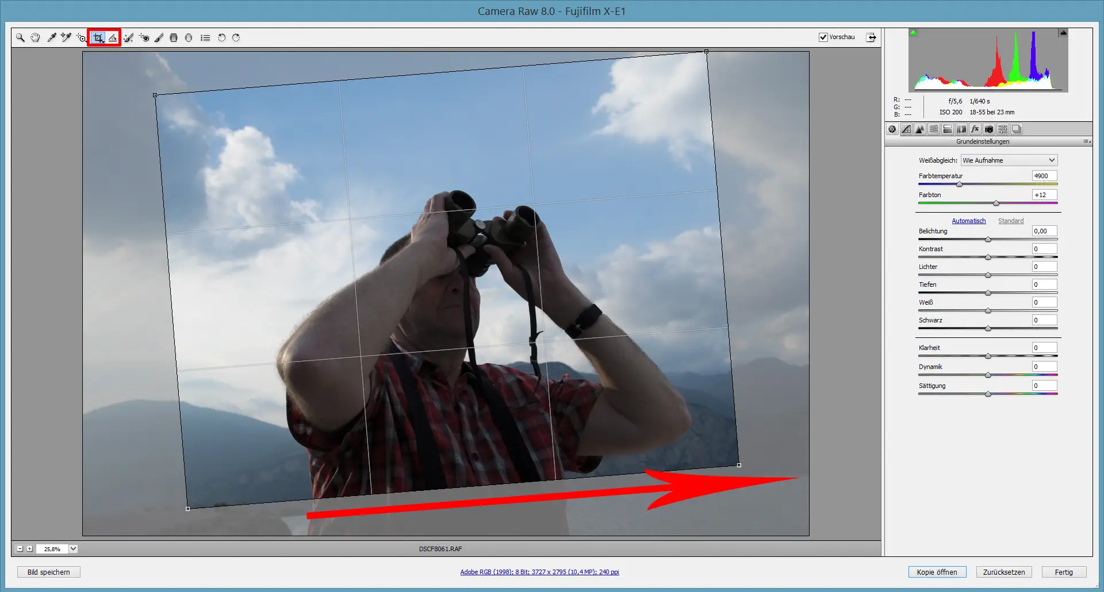This screenshot has width=1104, height=592.
Task: Select the Hand tool
Action: [36, 37]
